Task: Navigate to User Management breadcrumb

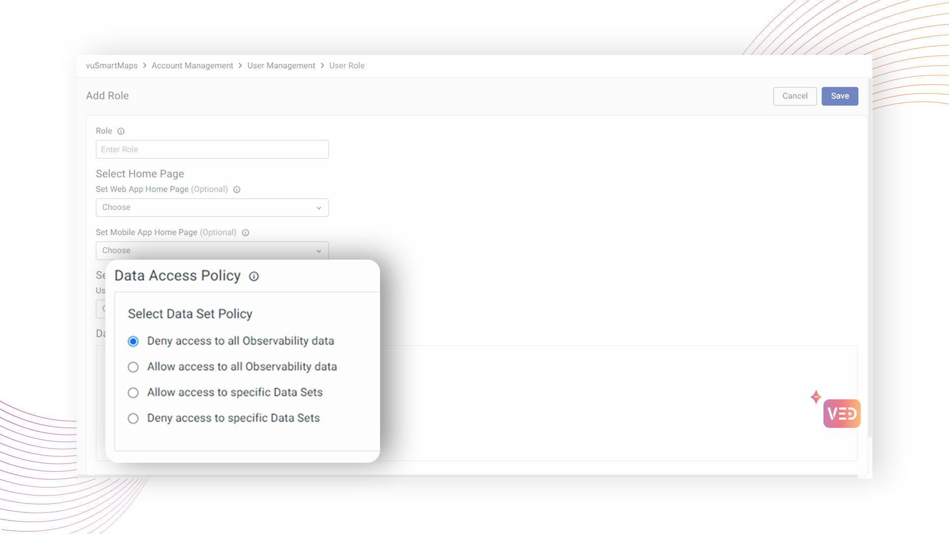Action: 281,66
